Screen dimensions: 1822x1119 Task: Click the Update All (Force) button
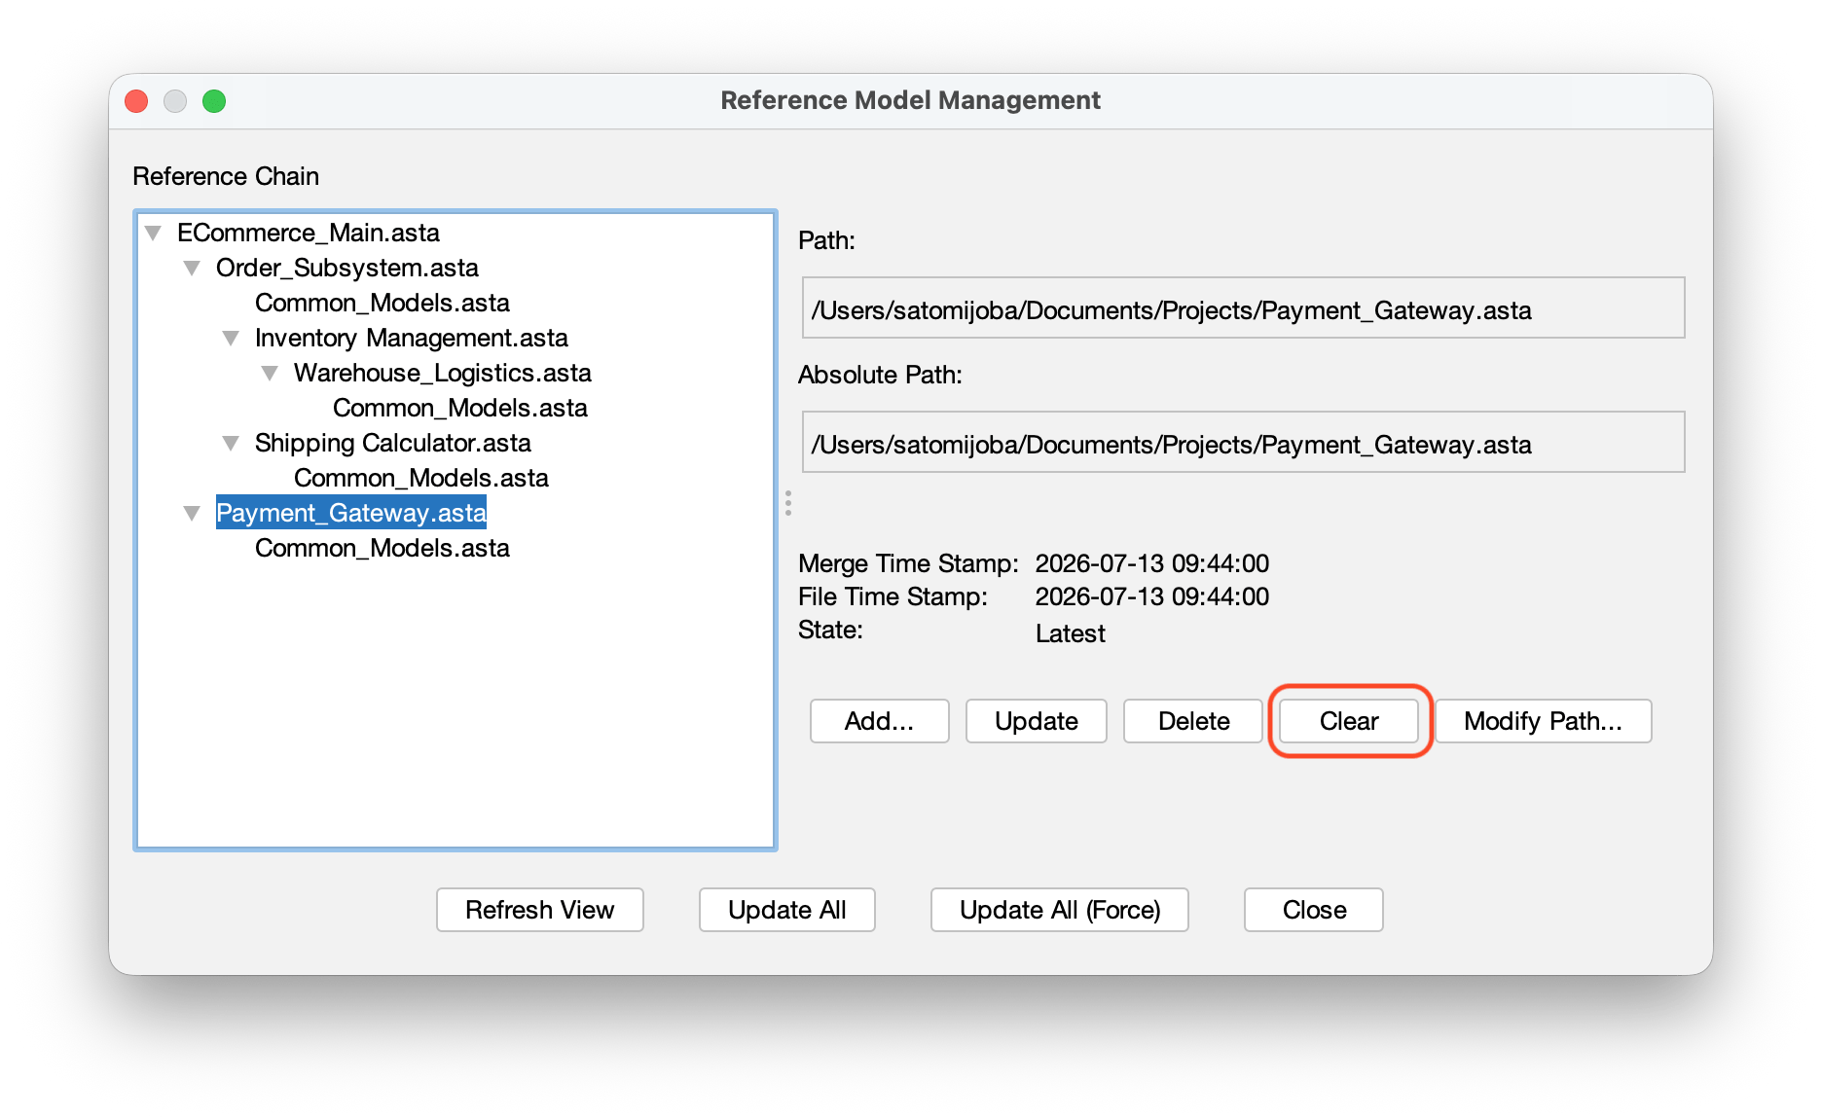1060,910
